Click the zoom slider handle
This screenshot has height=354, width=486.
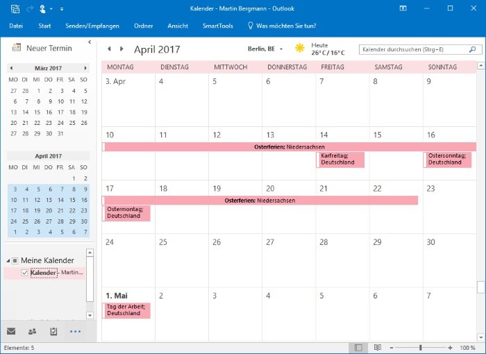point(420,348)
